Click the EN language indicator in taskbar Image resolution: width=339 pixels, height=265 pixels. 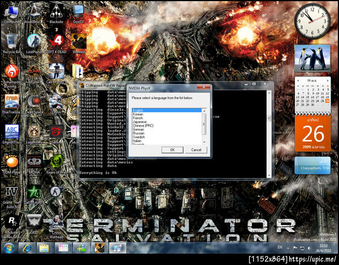tap(280, 247)
